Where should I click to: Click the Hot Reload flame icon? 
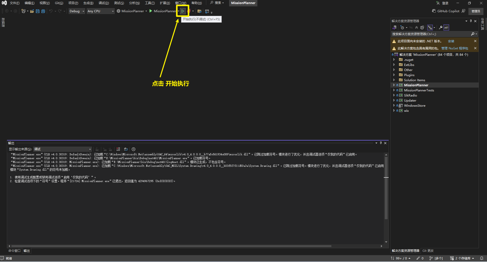(189, 11)
